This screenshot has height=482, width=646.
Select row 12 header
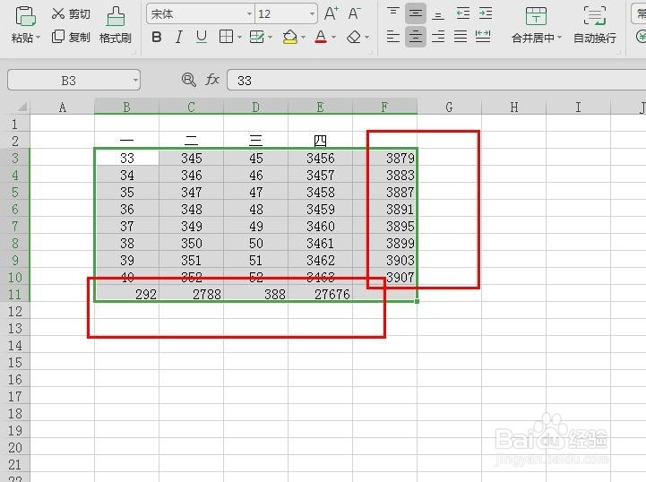15,312
